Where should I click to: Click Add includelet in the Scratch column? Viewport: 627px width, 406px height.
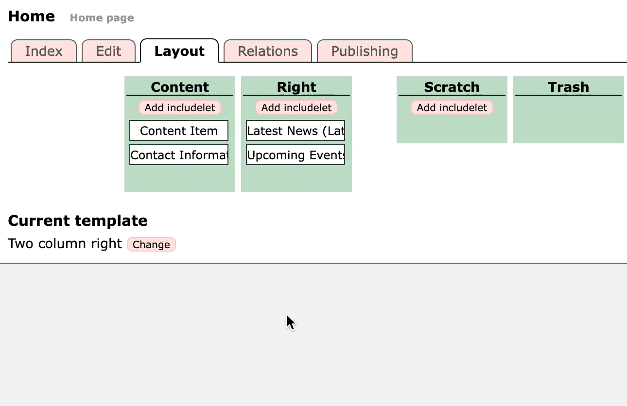click(x=452, y=107)
